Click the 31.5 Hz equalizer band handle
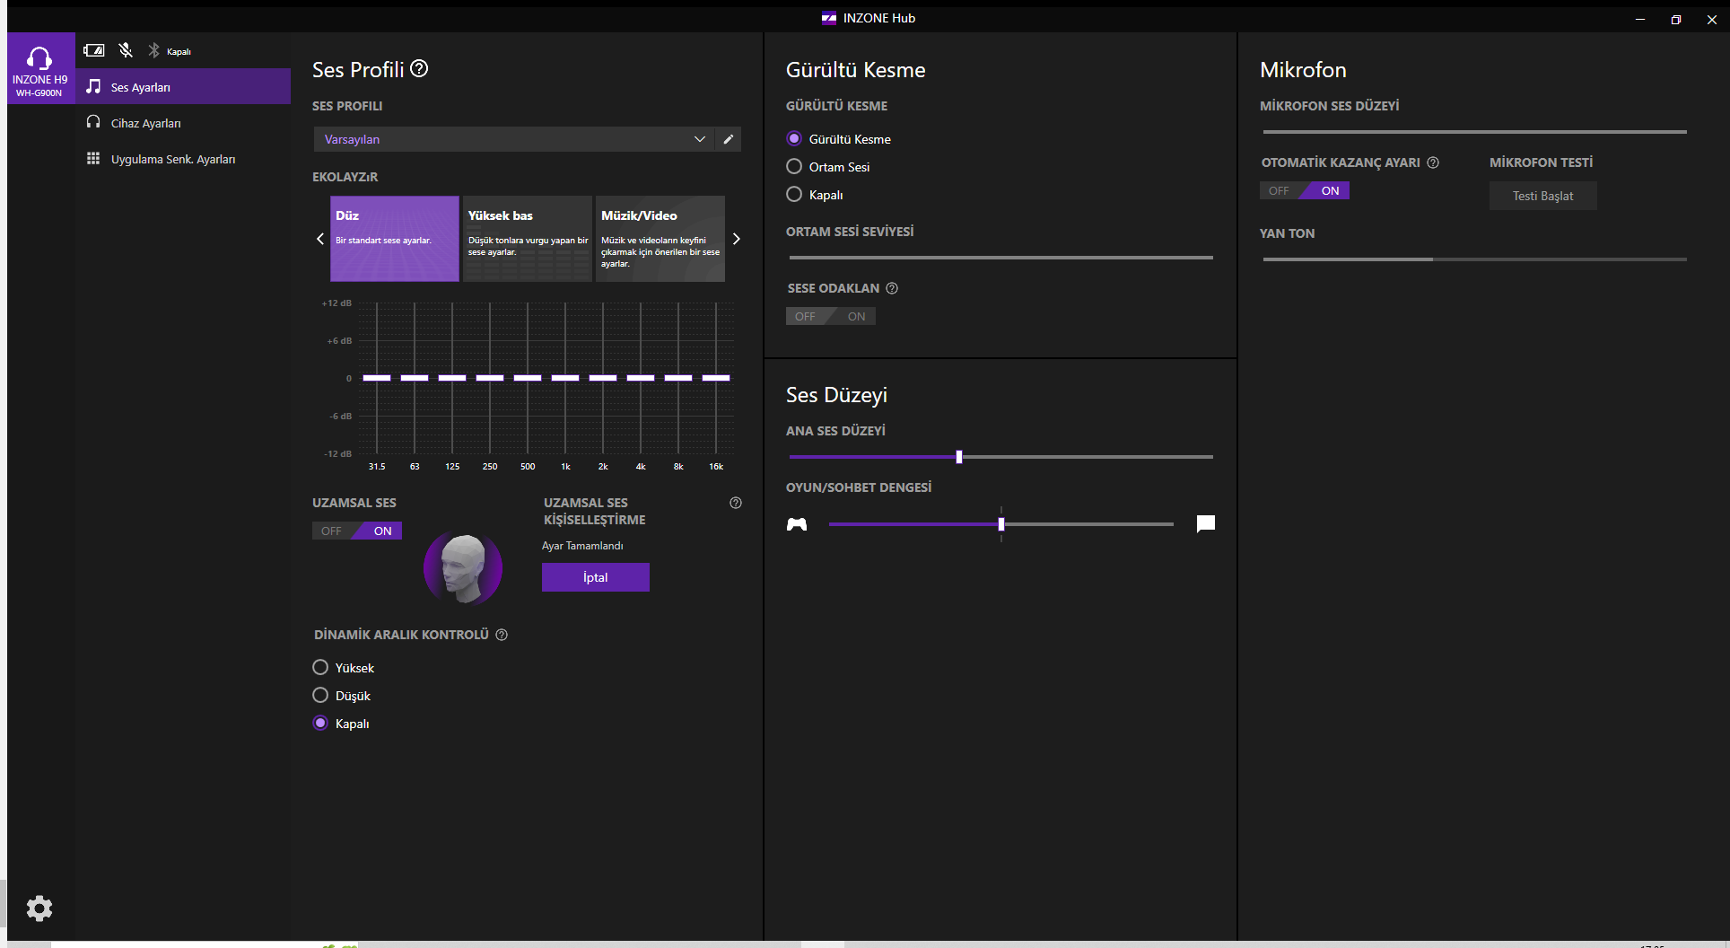This screenshot has height=948, width=1730. coord(377,378)
